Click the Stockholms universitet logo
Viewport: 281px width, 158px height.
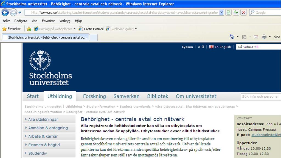[x=50, y=68]
